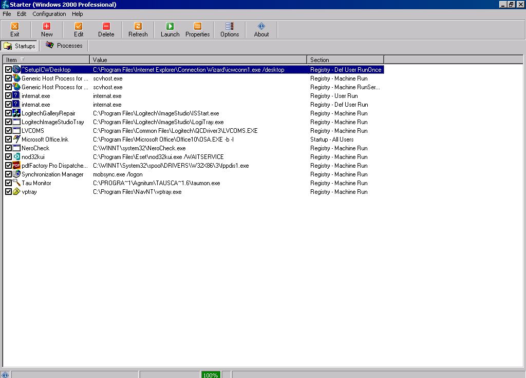Open the Configuration menu

pyautogui.click(x=49, y=14)
